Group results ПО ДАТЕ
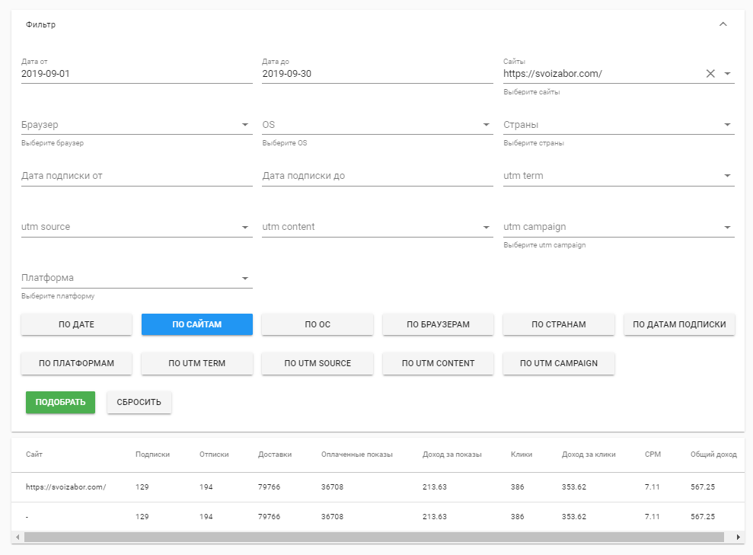The height and width of the screenshot is (555, 753). pyautogui.click(x=76, y=324)
